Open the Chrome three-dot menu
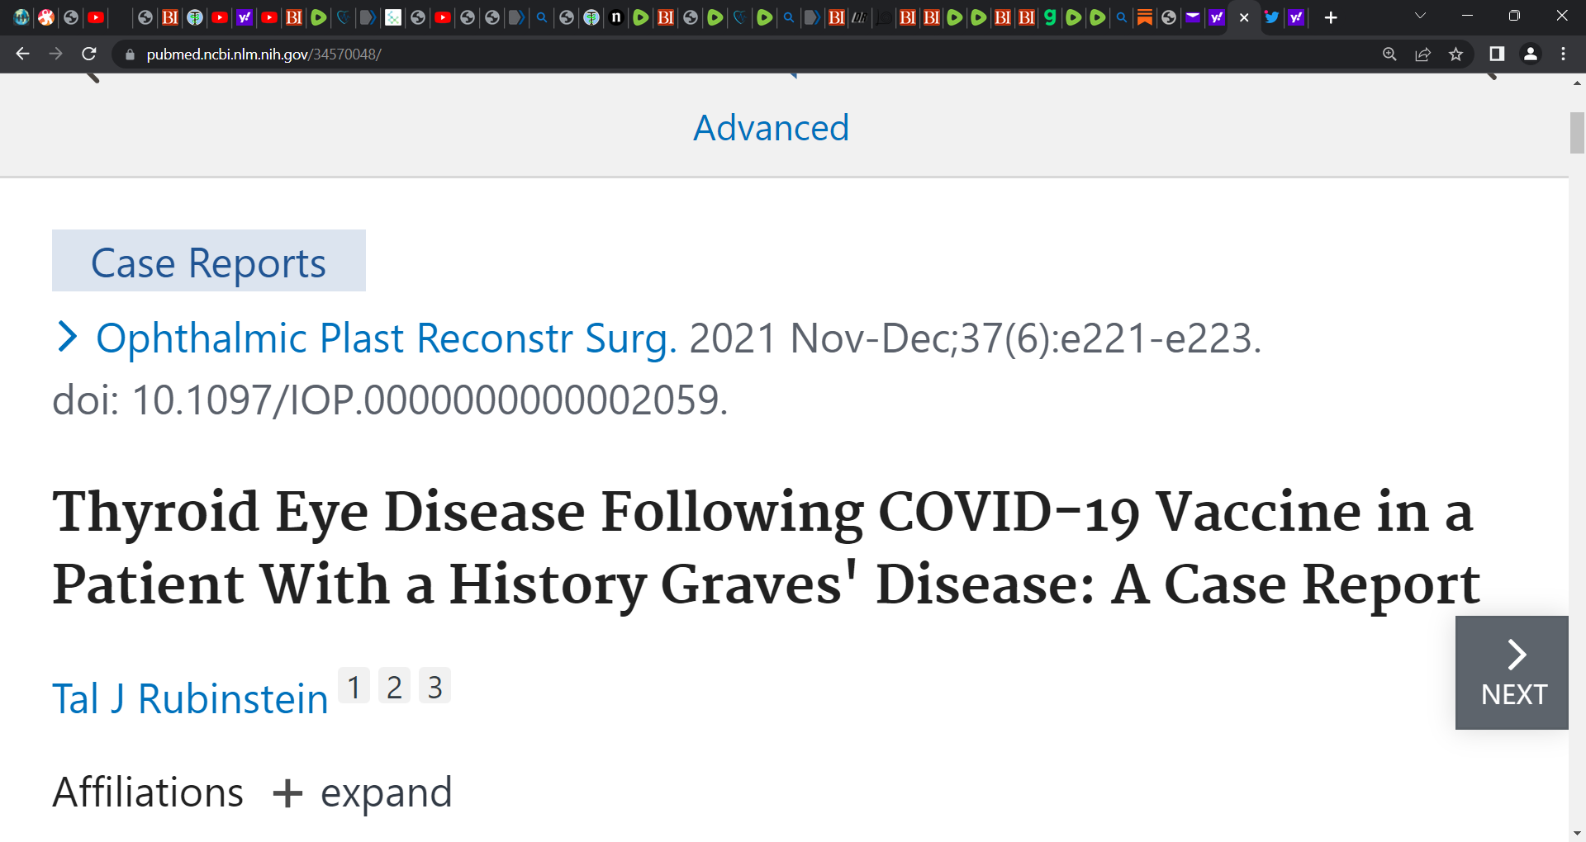The width and height of the screenshot is (1586, 842). coord(1563,54)
